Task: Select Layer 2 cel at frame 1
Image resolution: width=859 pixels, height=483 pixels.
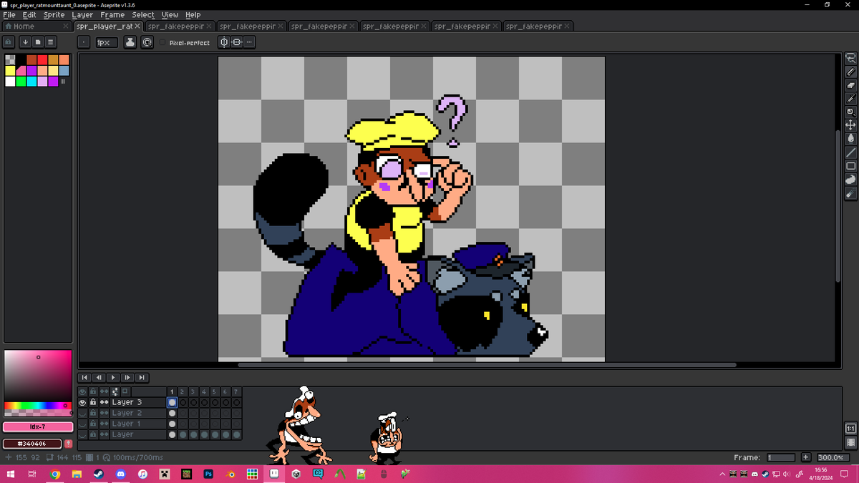Action: point(172,413)
